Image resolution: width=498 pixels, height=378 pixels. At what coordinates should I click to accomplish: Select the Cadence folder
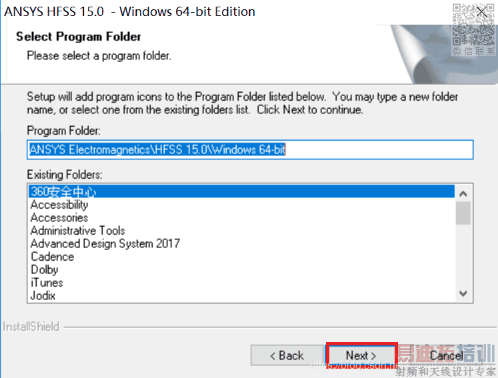tap(52, 257)
